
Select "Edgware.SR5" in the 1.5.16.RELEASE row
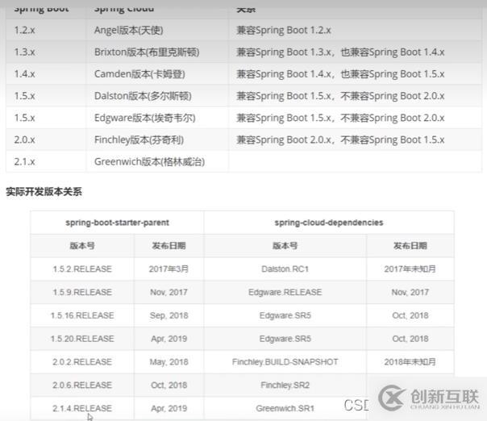(285, 315)
